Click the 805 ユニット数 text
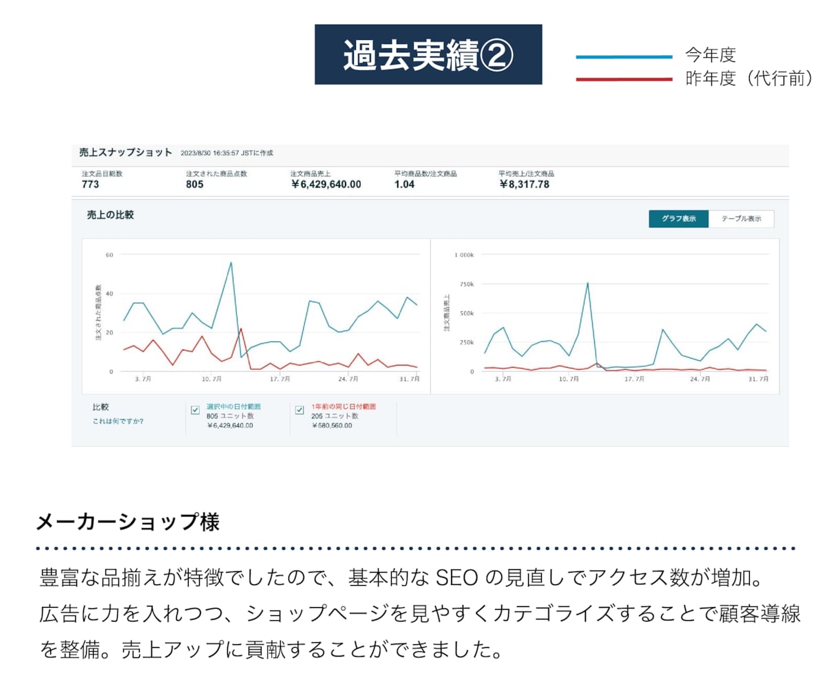Screen dimensions: 840x700 pyautogui.click(x=230, y=416)
